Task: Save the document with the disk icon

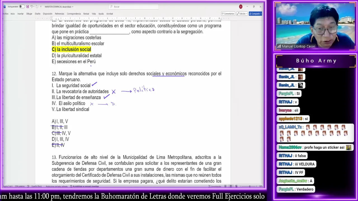Action: coord(27,7)
